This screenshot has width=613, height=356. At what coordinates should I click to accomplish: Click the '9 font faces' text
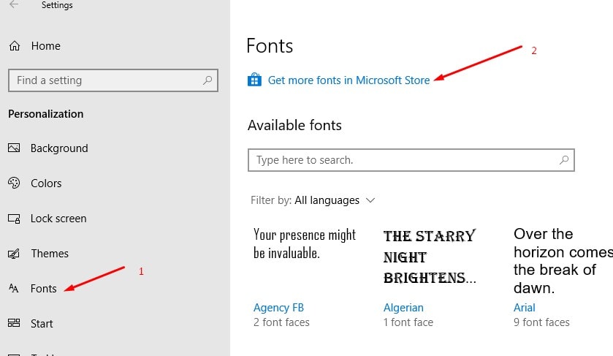pyautogui.click(x=541, y=322)
